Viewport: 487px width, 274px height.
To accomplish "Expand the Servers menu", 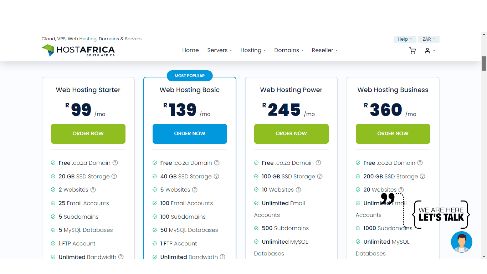I will point(220,50).
